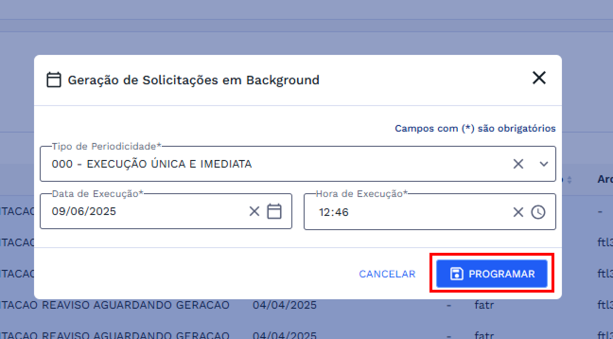Click the calendar icon beside dialog title

coord(54,80)
